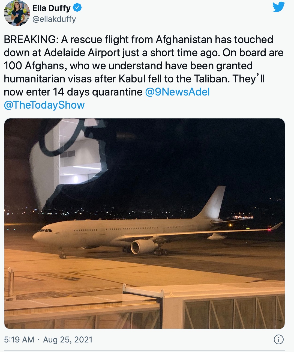Click the display name Ella Duffy
The height and width of the screenshot is (352, 294).
click(51, 8)
